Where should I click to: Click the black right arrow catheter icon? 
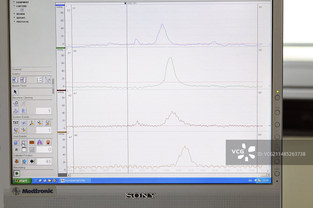32,161
